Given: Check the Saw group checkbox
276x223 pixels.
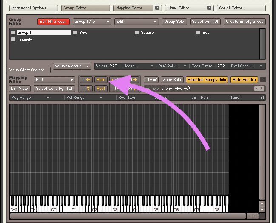Looking at the screenshot, I should click(x=75, y=33).
